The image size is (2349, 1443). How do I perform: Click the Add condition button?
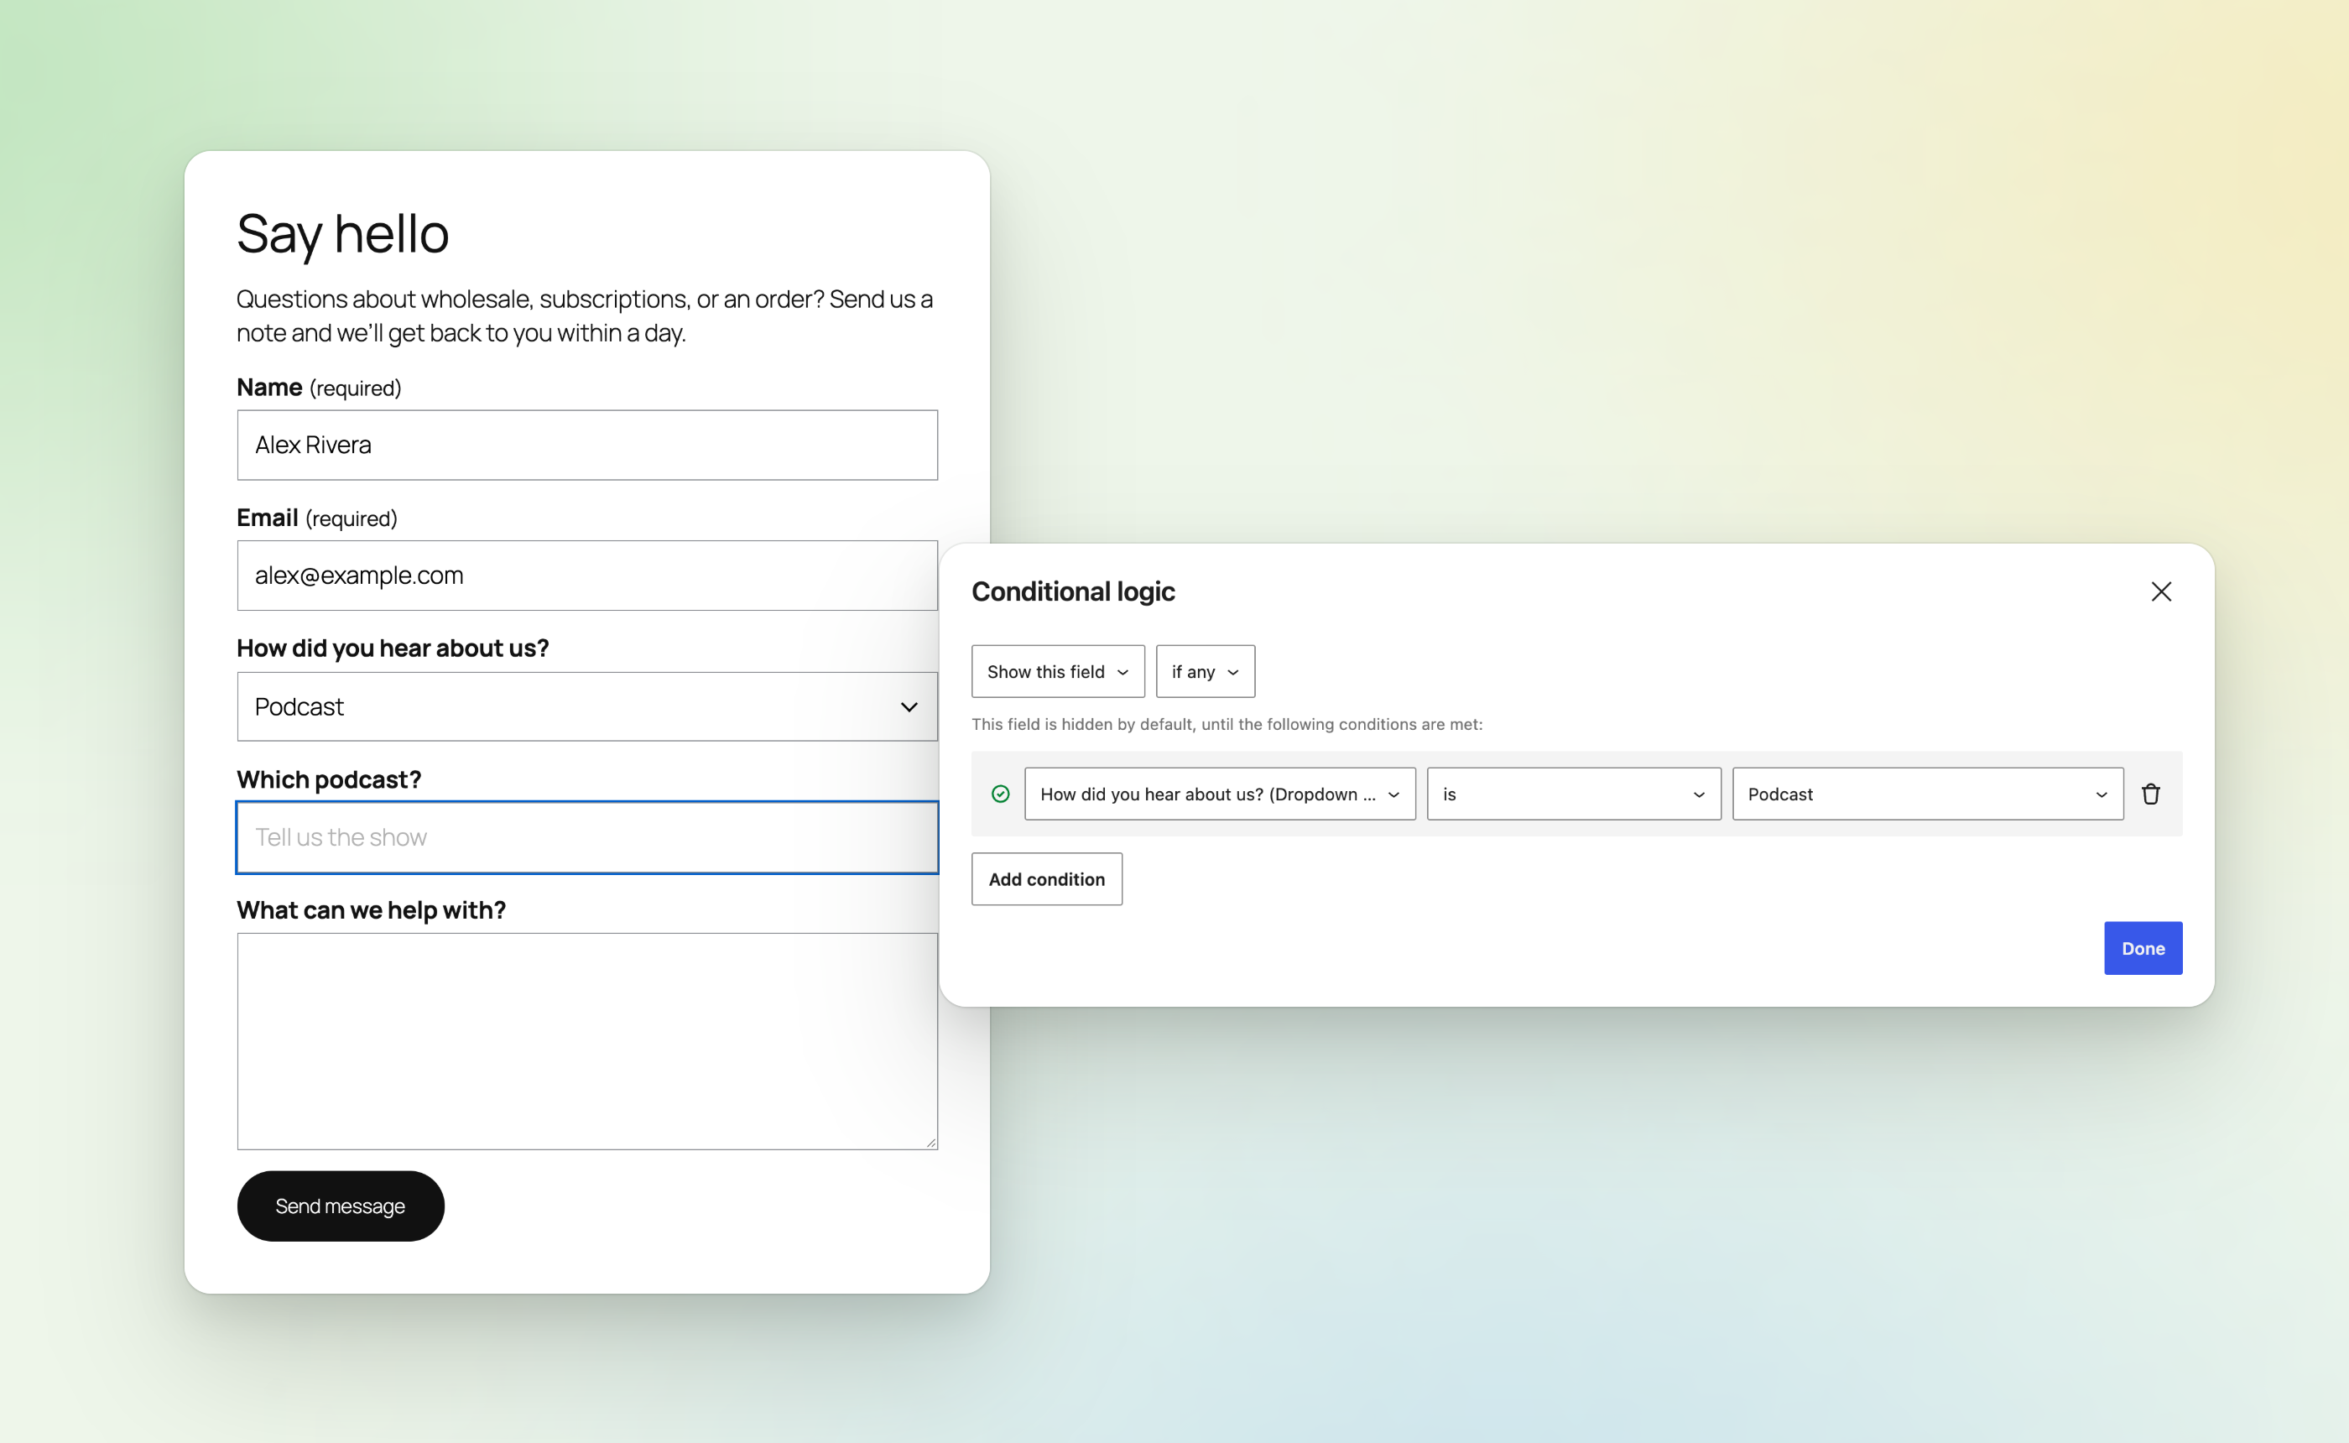1047,879
